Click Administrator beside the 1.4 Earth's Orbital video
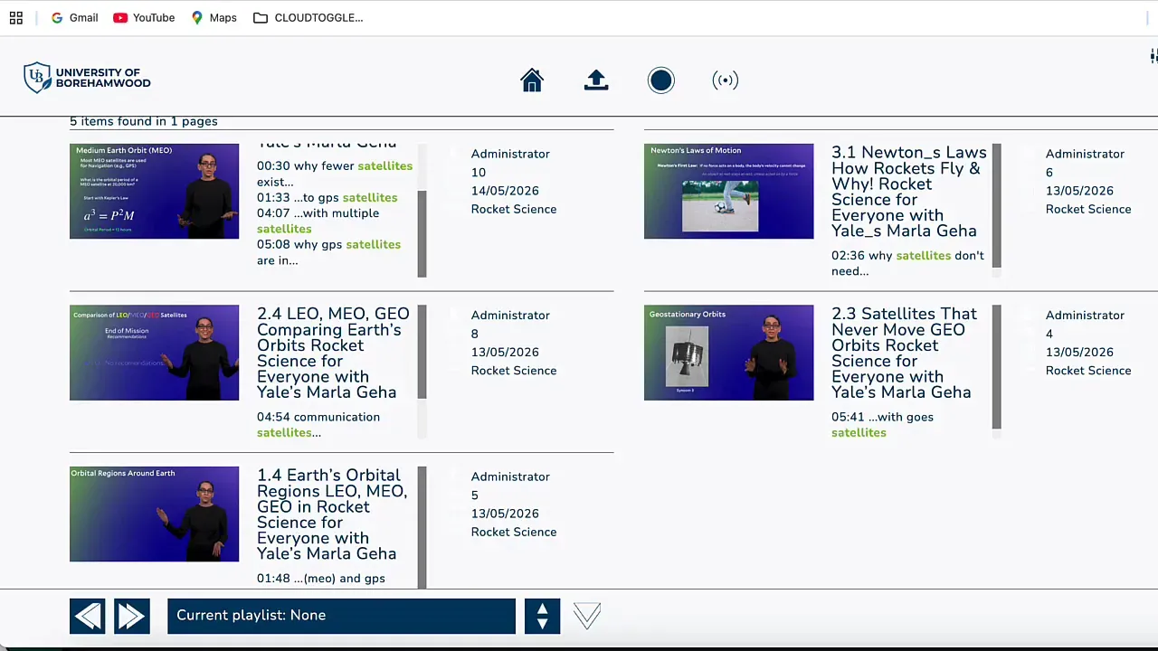Image resolution: width=1158 pixels, height=651 pixels. 510,476
